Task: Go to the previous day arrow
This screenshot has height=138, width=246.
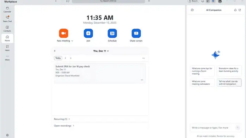Action: coord(66,58)
